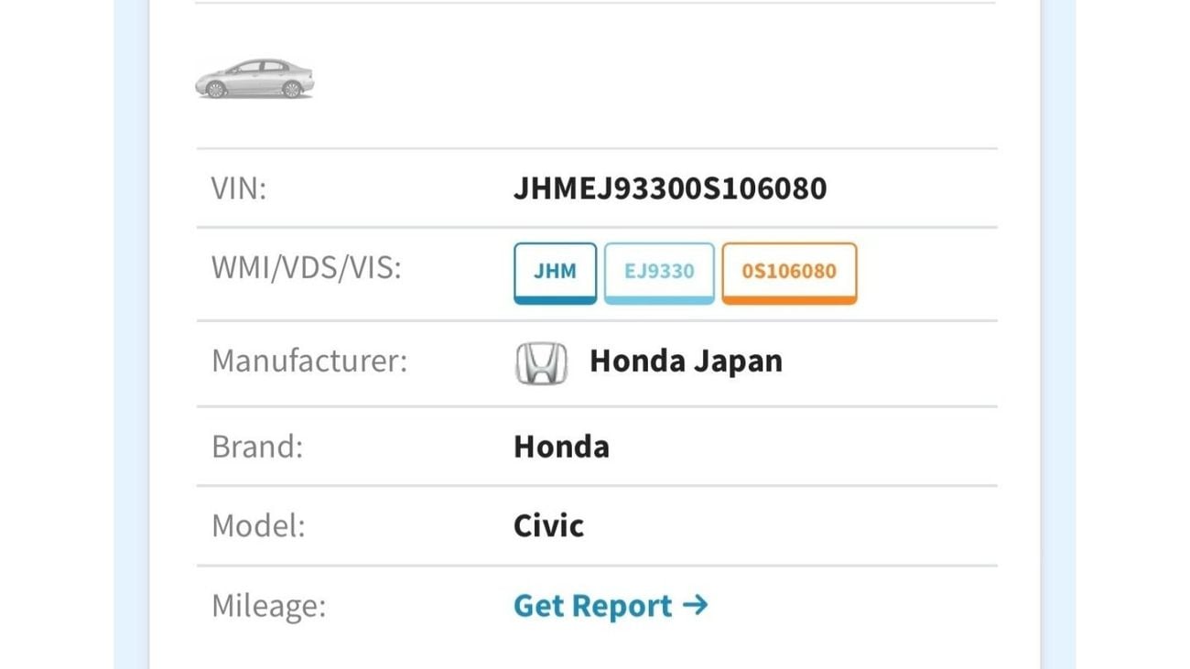The width and height of the screenshot is (1190, 669).
Task: Select the JHM WMI badge
Action: pyautogui.click(x=555, y=271)
